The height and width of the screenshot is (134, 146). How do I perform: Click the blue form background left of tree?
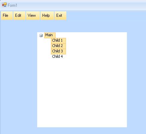[18, 78]
